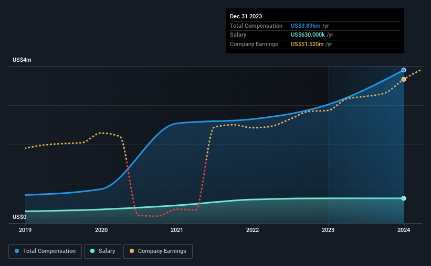
Task: Click the 2023 x-axis label
Action: (328, 230)
